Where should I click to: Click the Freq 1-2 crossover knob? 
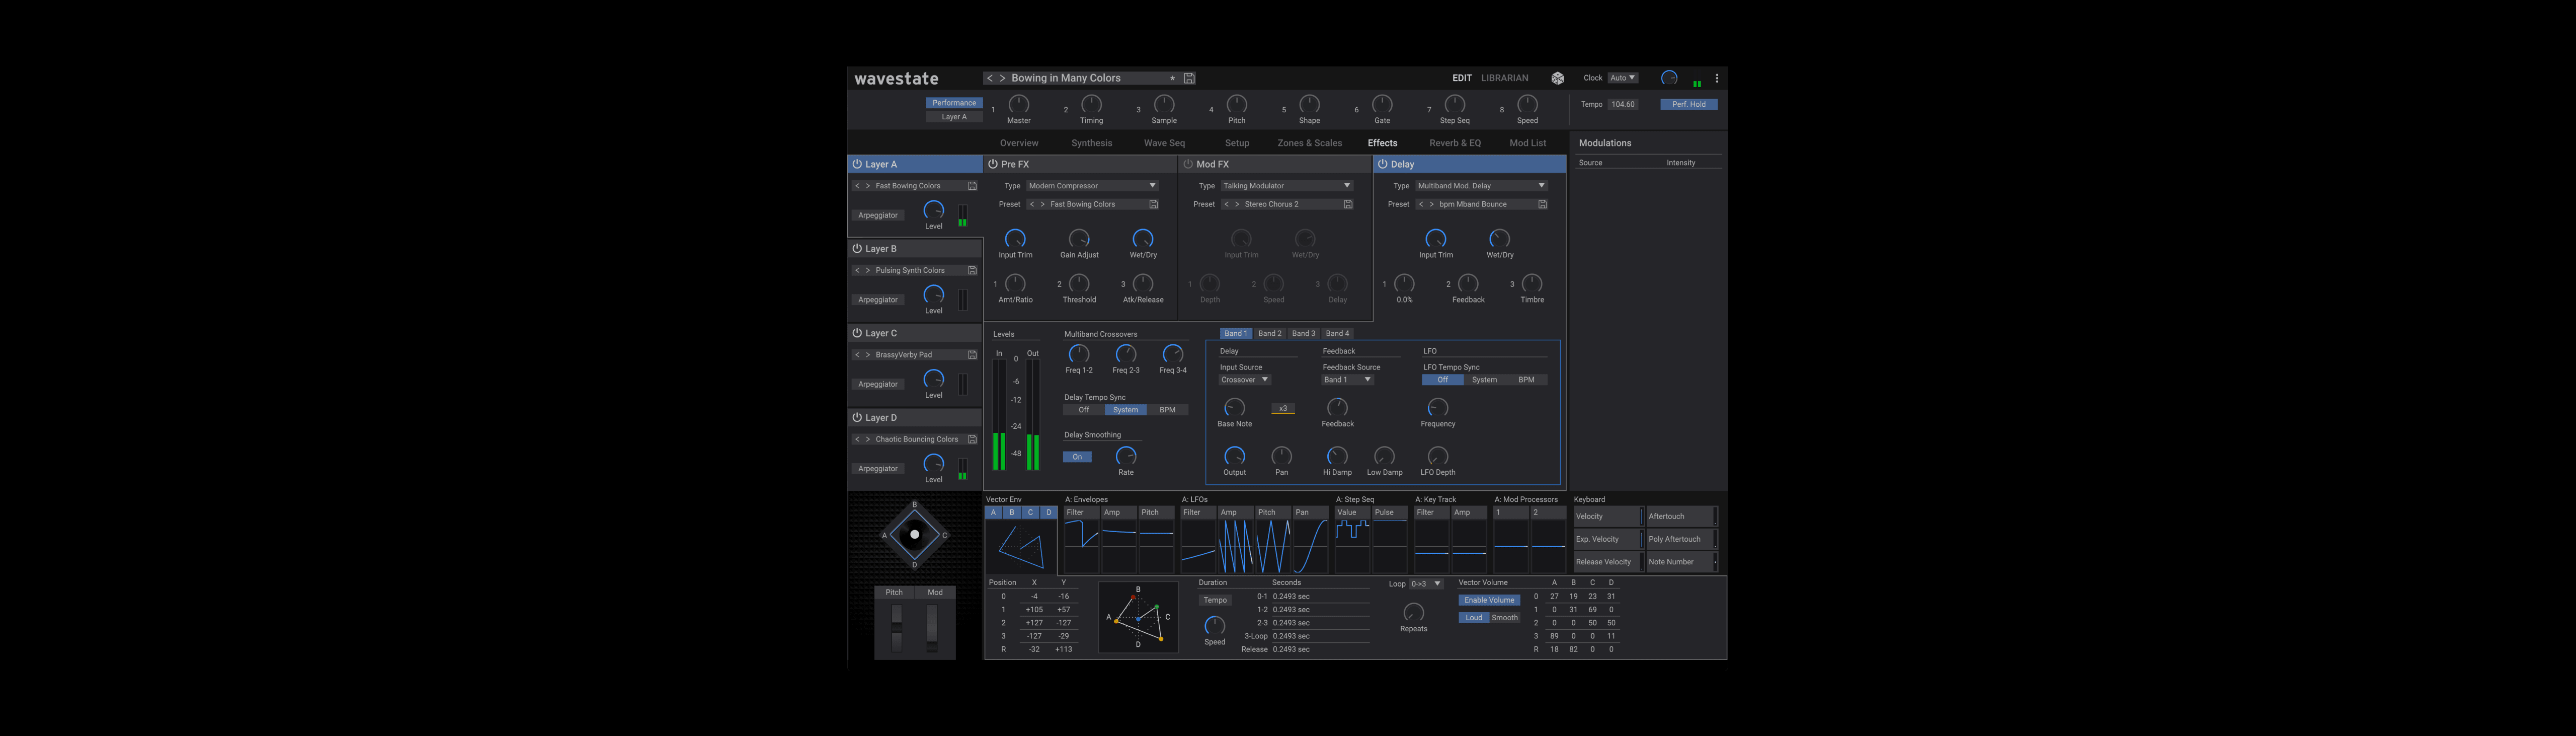(1079, 354)
